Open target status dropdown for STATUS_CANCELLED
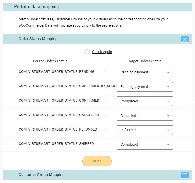195x183 pixels. [145, 115]
